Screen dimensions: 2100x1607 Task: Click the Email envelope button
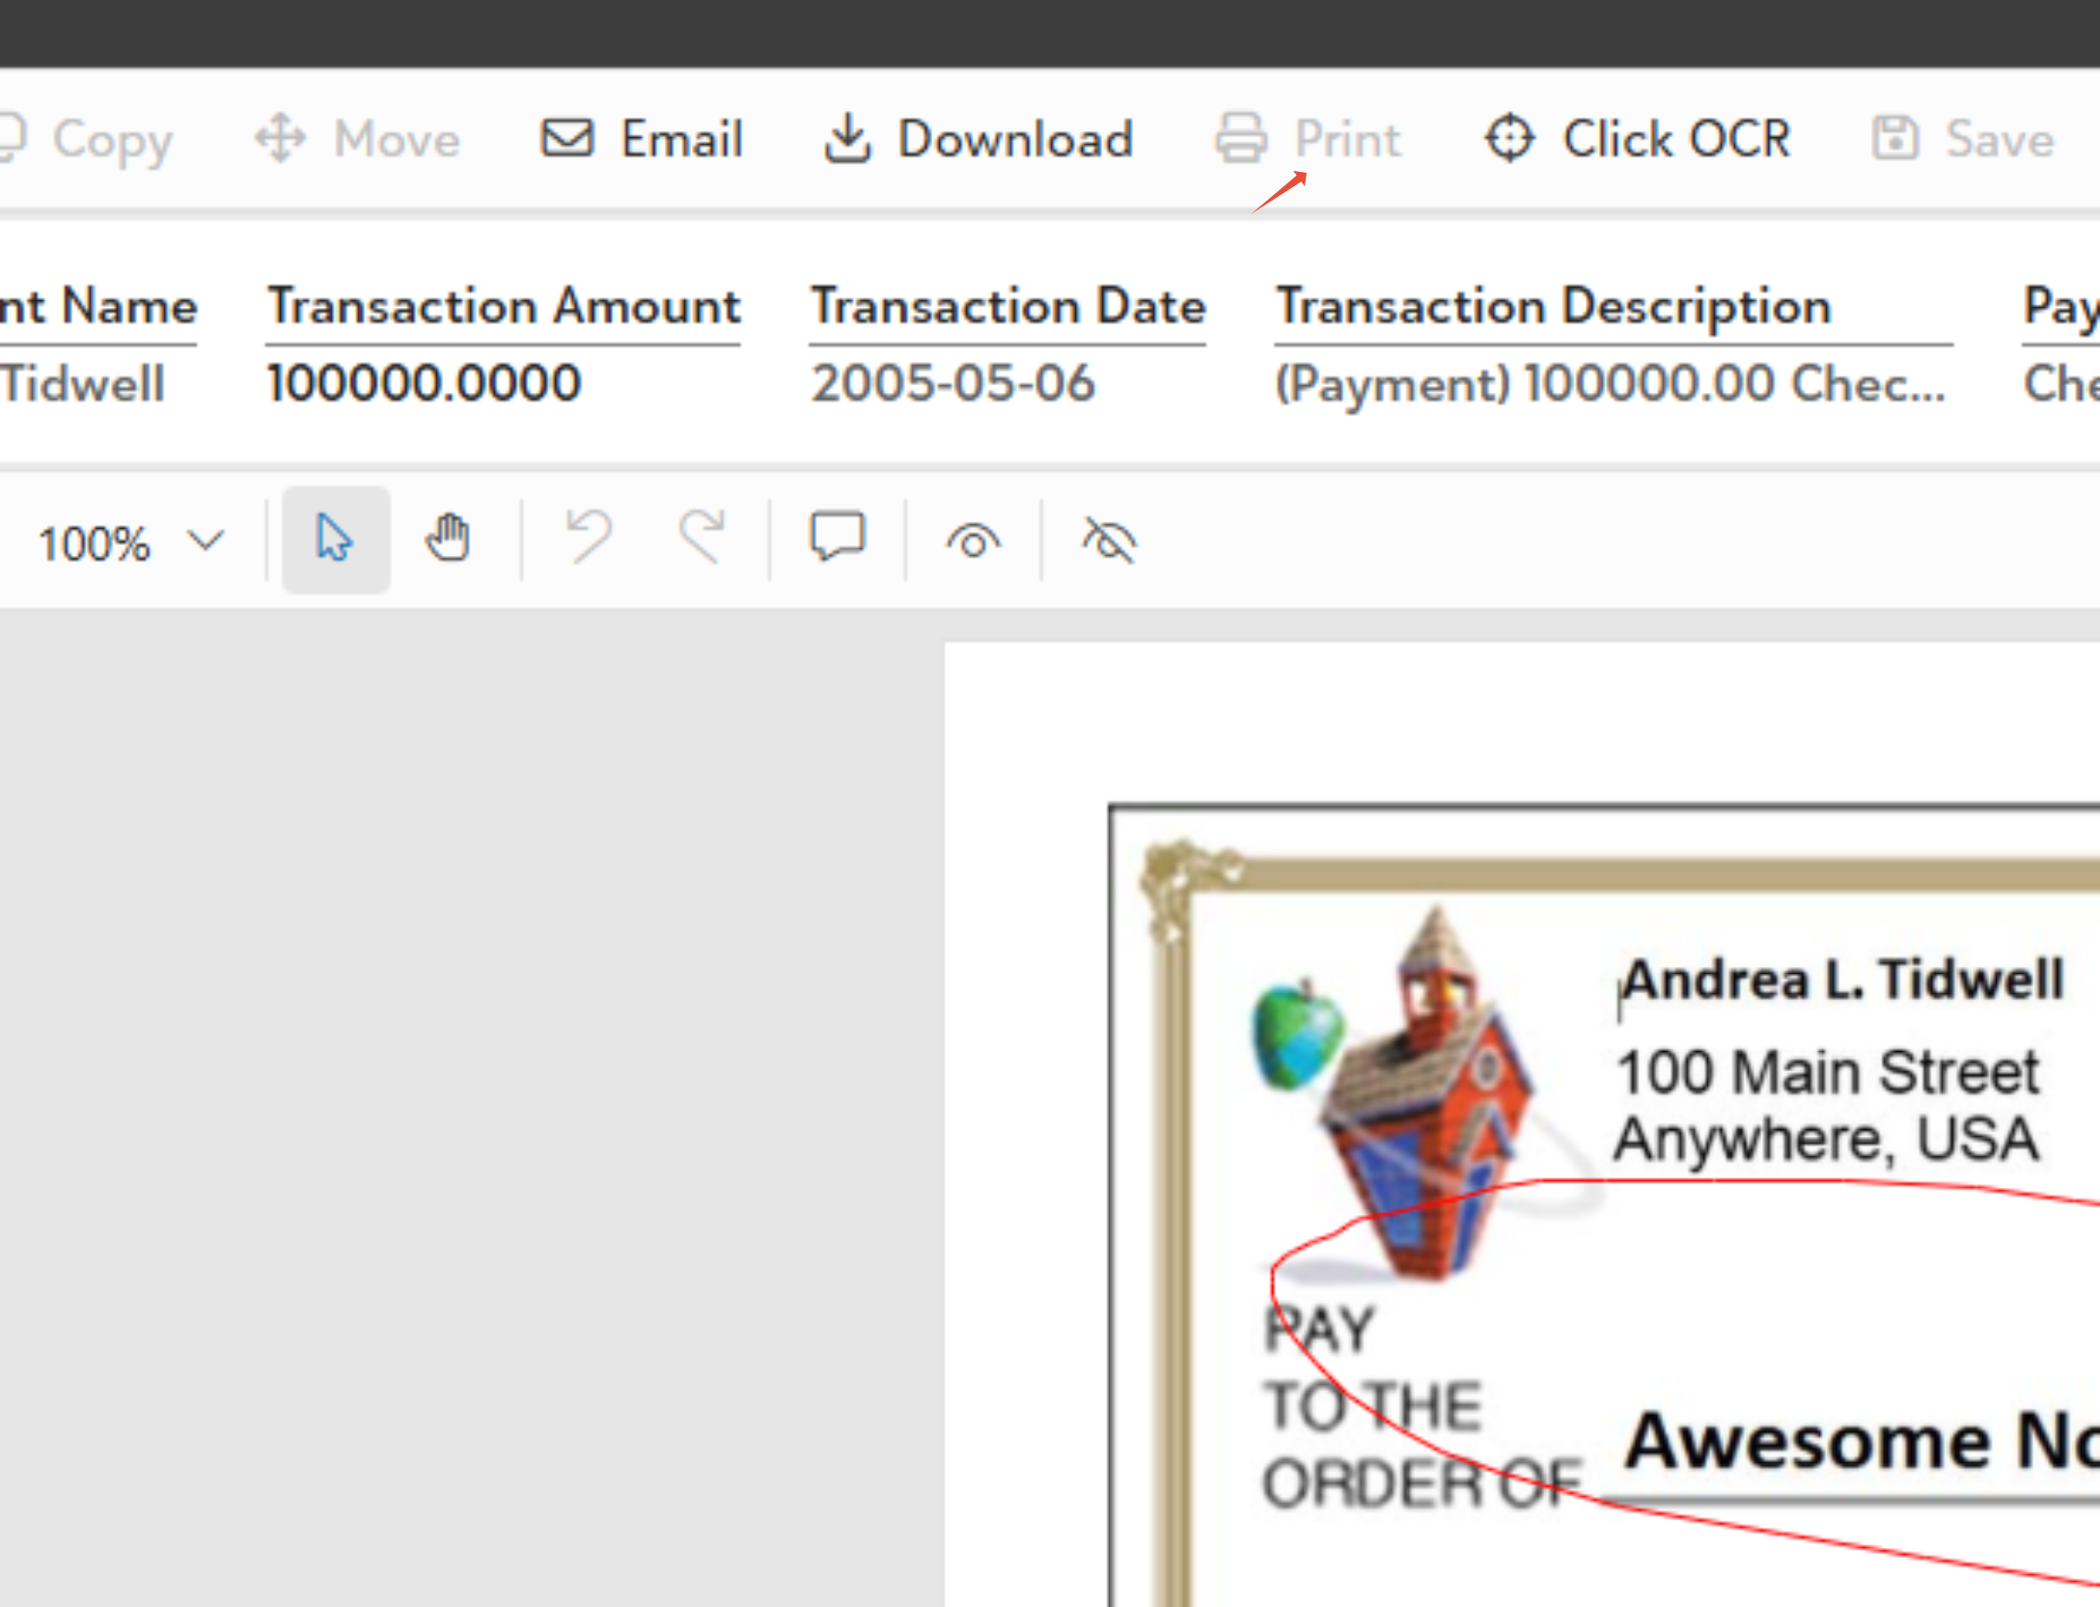(x=642, y=139)
